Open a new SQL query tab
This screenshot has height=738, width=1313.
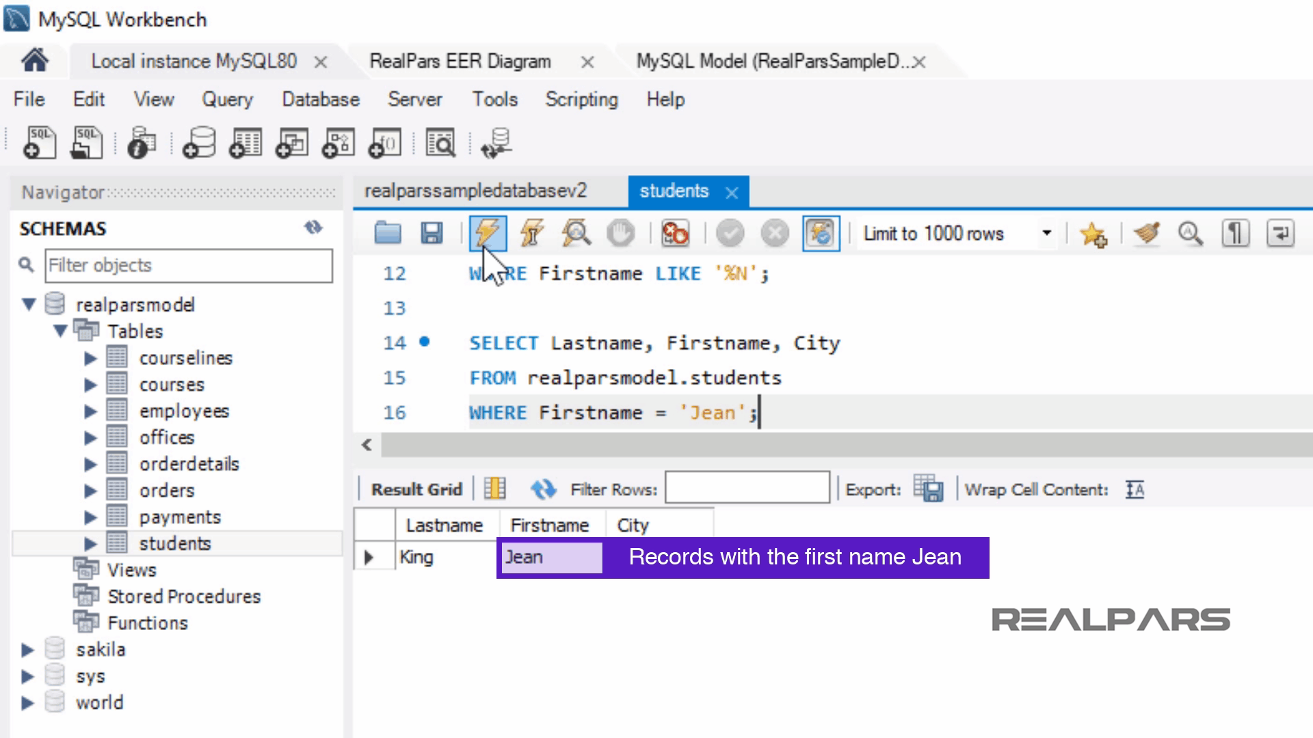(x=39, y=142)
